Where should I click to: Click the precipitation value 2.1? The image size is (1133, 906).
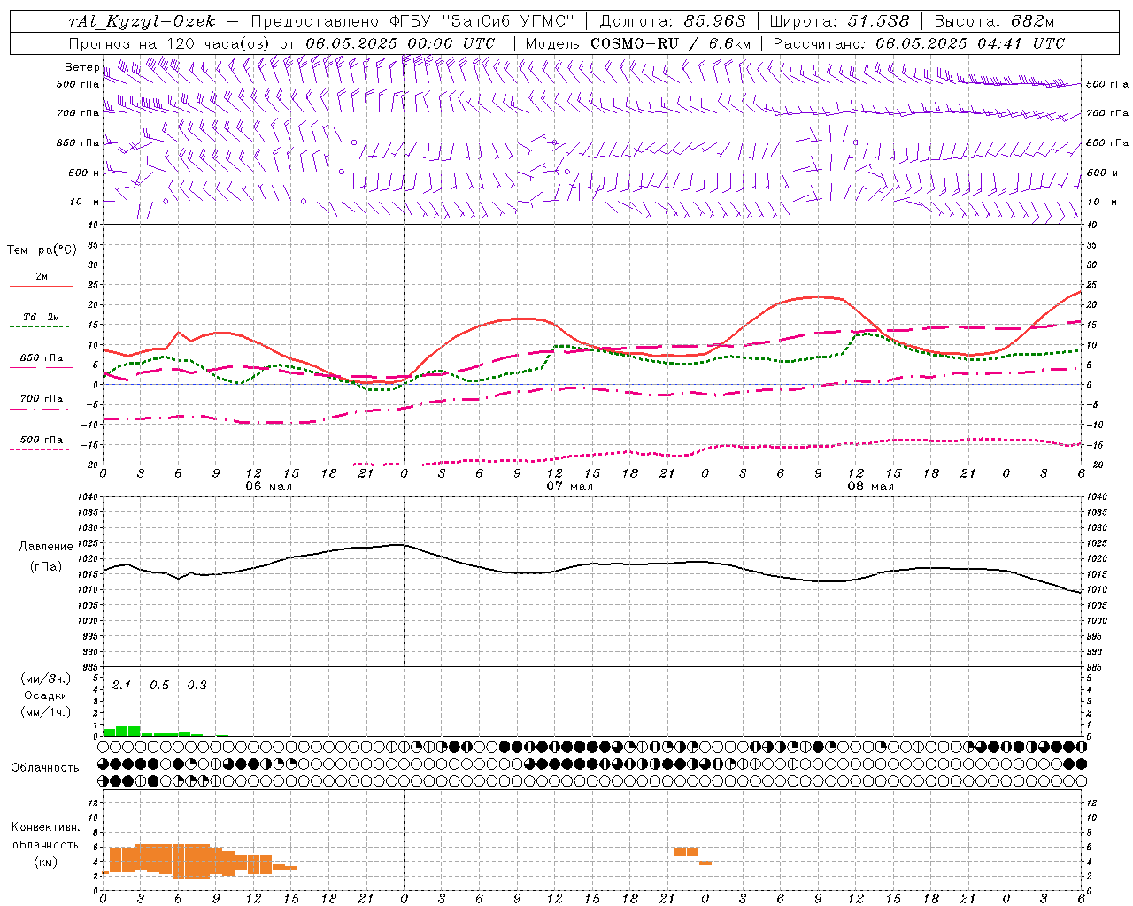click(x=121, y=686)
